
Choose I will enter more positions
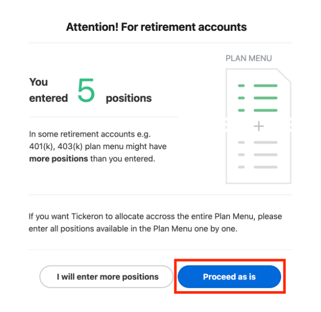coord(106,276)
